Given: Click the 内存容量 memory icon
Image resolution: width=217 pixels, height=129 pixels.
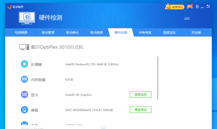Looking at the screenshot, I should (x=24, y=79).
